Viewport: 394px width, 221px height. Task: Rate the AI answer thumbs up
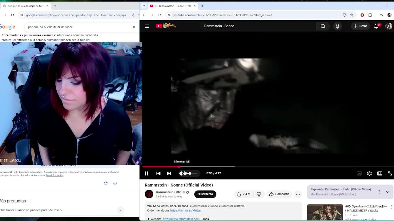tap(106, 183)
